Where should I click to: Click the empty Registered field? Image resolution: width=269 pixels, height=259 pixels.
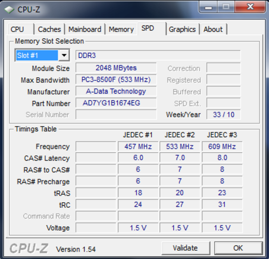(x=224, y=79)
